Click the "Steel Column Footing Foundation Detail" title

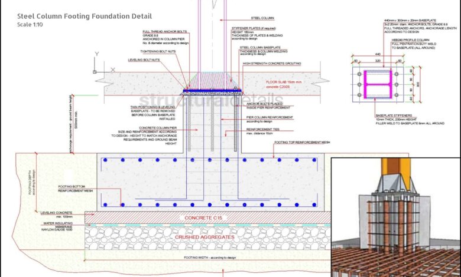[85, 16]
